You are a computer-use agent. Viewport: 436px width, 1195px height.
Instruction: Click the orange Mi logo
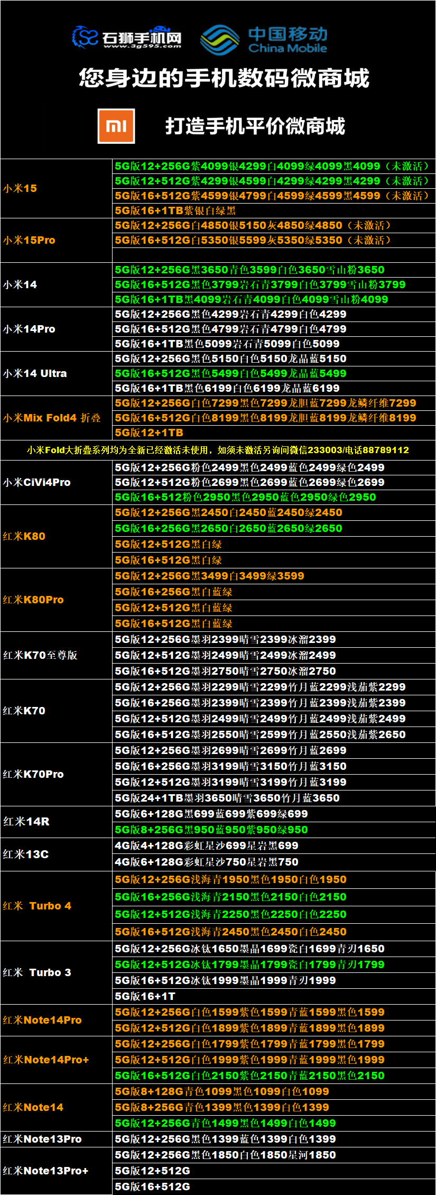[116, 126]
